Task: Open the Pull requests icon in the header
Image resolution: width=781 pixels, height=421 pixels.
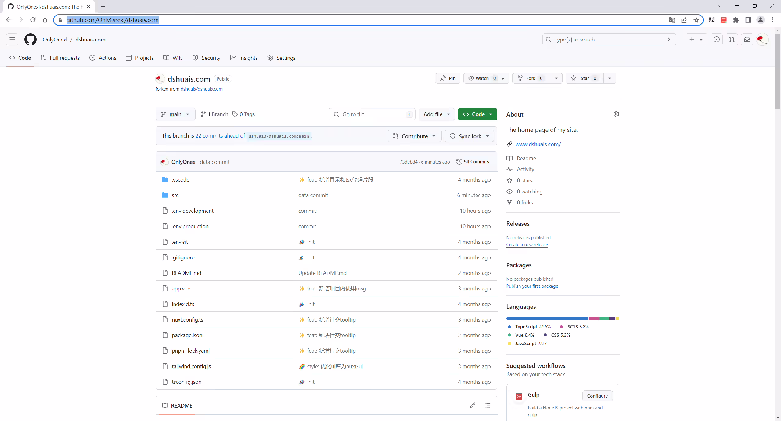Action: 732,39
